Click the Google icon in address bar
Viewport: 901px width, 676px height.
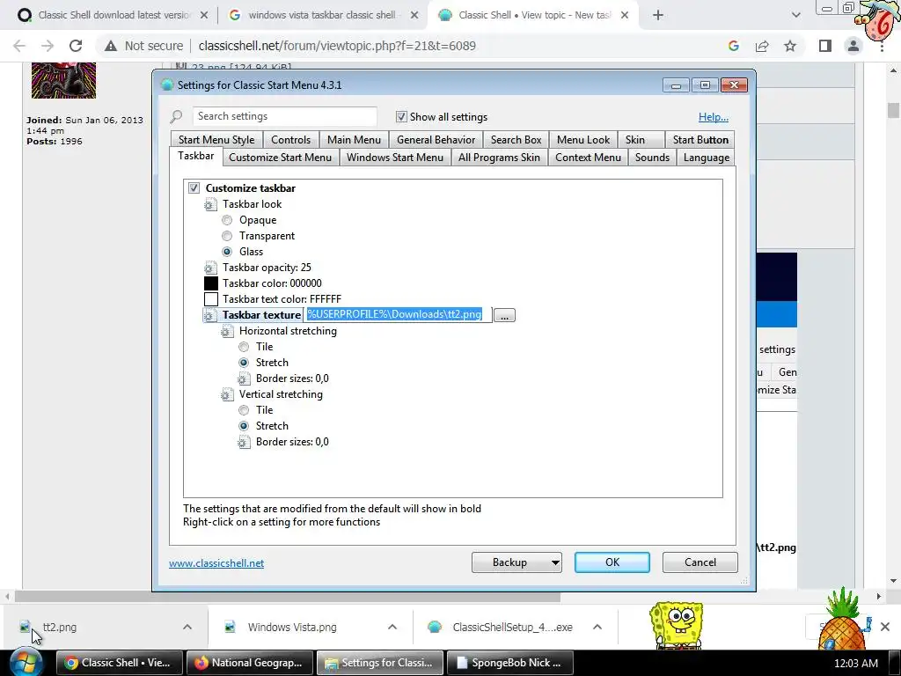(733, 46)
